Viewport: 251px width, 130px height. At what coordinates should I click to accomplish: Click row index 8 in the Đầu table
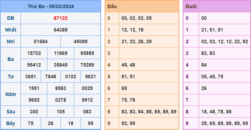109,112
